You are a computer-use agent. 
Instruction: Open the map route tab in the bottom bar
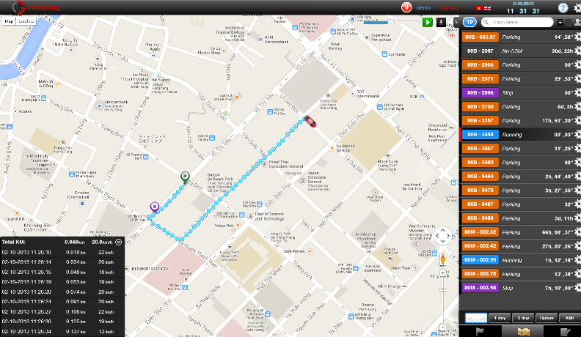[x=523, y=331]
